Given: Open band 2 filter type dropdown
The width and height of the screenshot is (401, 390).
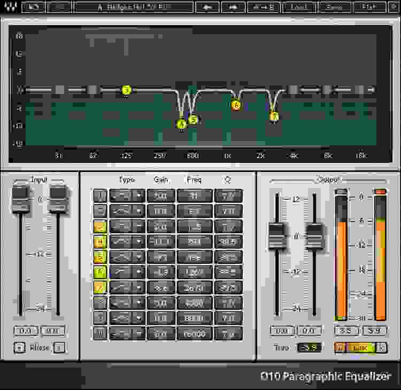Looking at the screenshot, I should [x=127, y=211].
